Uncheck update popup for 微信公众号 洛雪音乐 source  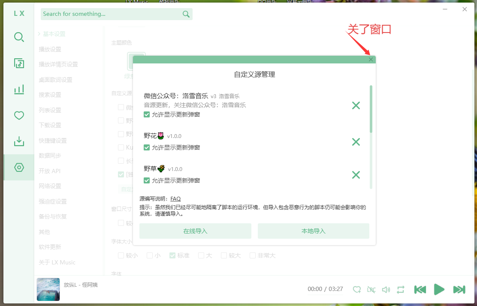tap(147, 114)
